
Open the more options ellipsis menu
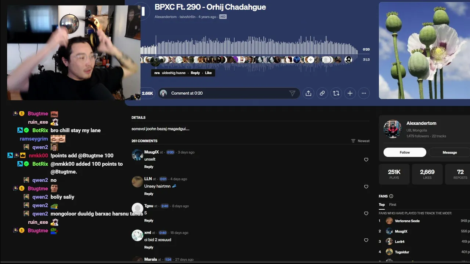point(364,93)
